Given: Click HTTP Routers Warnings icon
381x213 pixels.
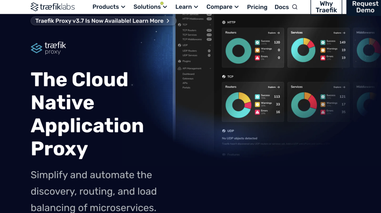Looking at the screenshot, I should [x=257, y=50].
